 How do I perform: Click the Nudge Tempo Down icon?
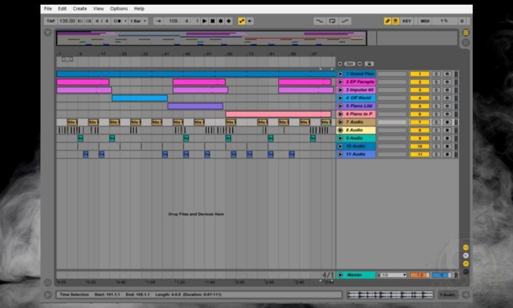(x=81, y=21)
